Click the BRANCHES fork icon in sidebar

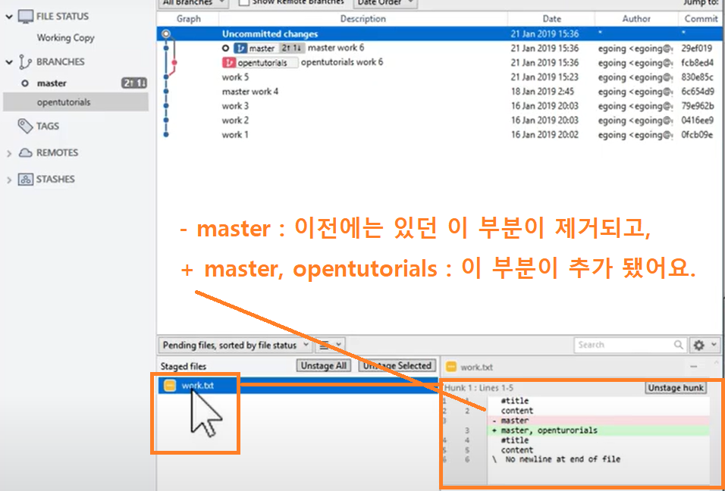pos(25,62)
